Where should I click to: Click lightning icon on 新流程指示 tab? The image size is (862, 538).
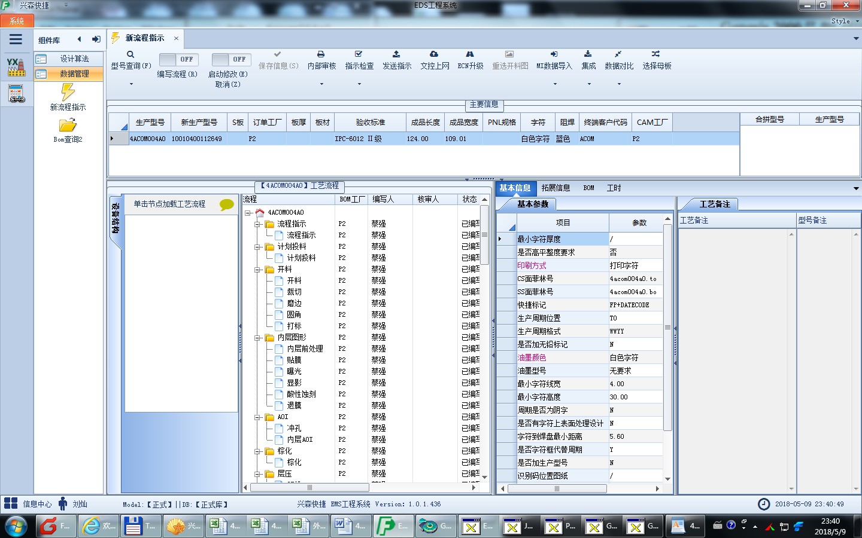116,38
